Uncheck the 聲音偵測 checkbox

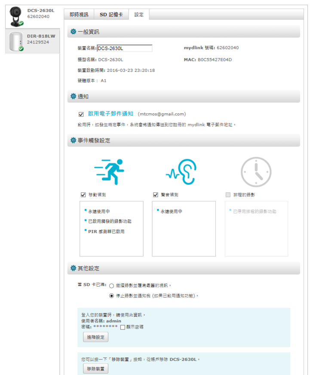pyautogui.click(x=156, y=195)
